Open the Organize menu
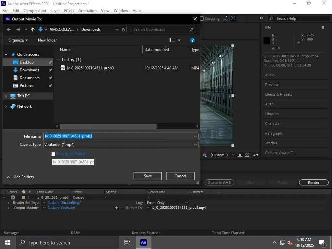Screen dimensions: 332x249 (18, 40)
